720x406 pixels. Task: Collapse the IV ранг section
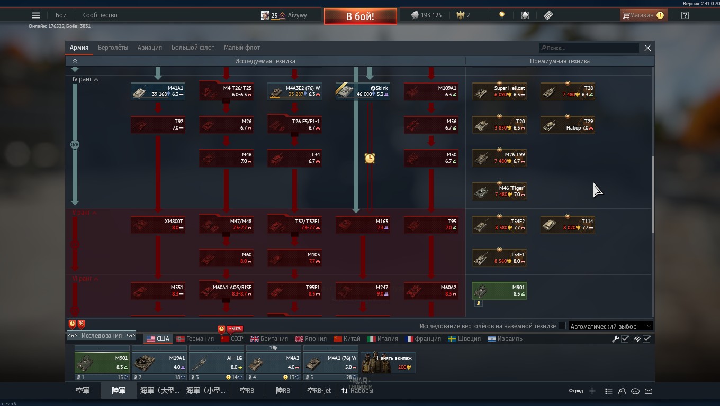[x=85, y=79]
